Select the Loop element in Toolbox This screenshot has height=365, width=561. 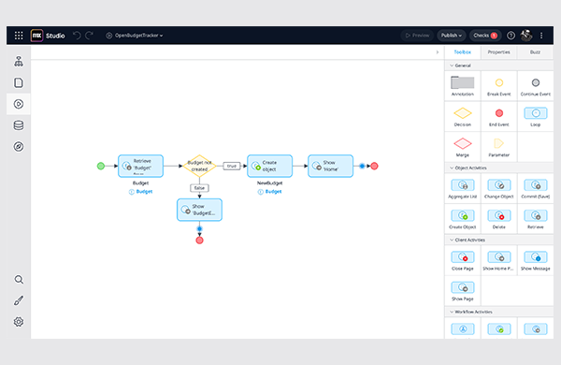(x=535, y=117)
